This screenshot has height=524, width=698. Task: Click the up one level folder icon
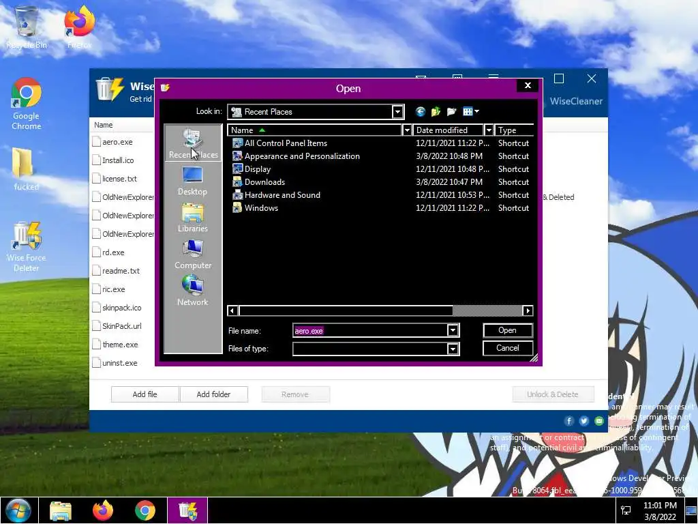pos(436,111)
